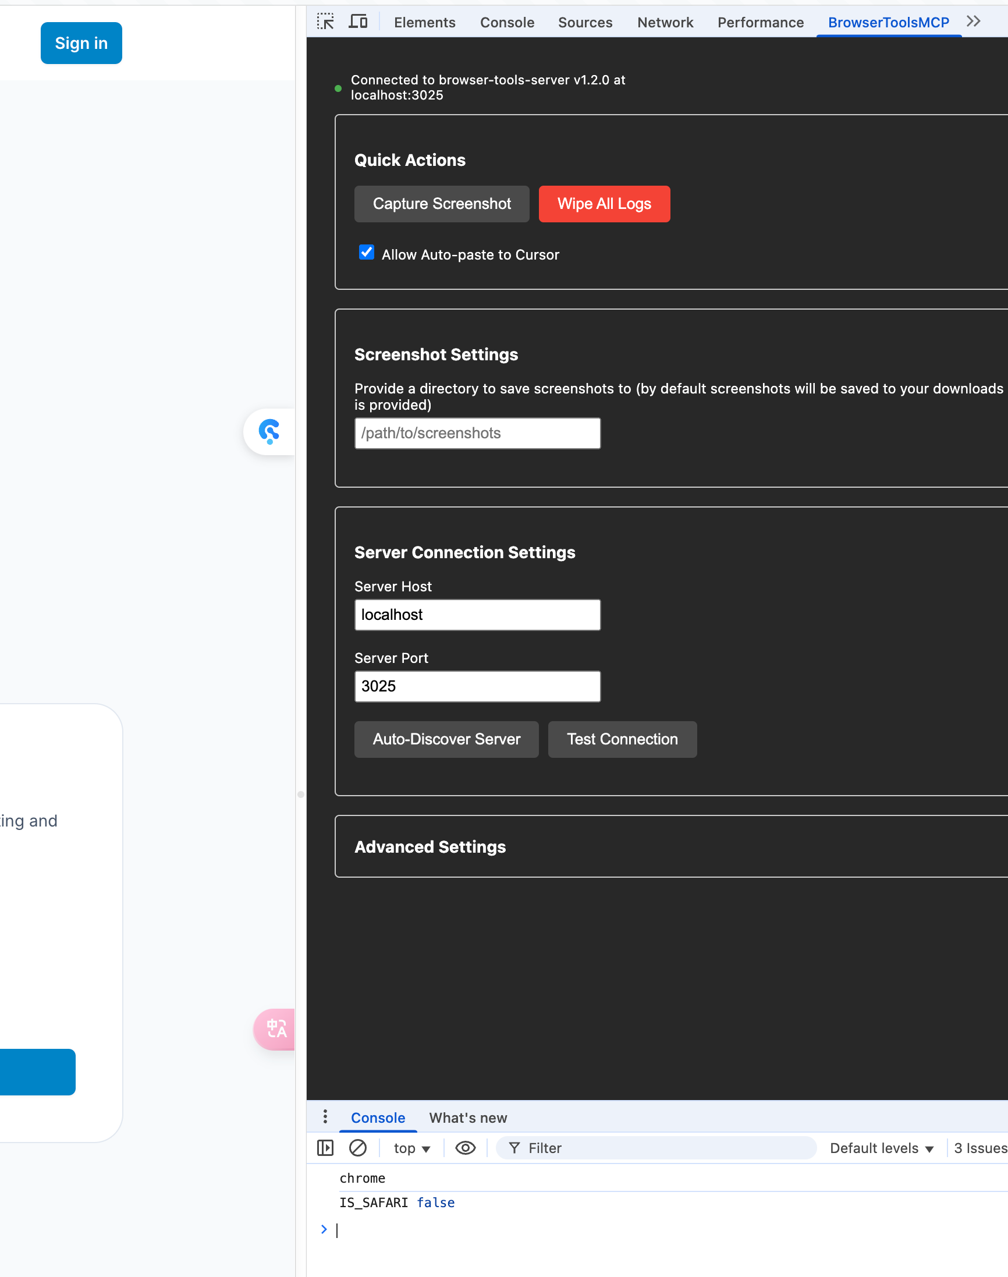
Task: Click the pink translate floating icon
Action: [276, 1028]
